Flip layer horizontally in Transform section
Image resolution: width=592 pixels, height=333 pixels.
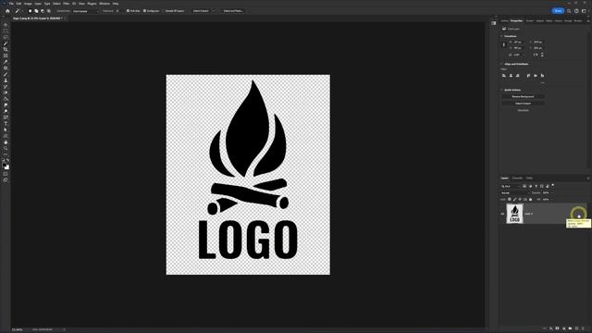point(535,55)
